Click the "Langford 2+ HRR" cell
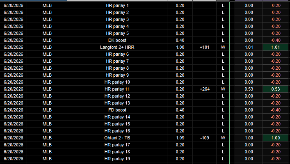This screenshot has width=290, height=164. point(117,47)
